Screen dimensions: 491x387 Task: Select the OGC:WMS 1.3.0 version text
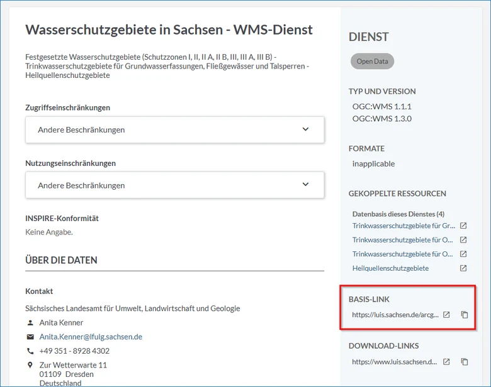tap(381, 119)
